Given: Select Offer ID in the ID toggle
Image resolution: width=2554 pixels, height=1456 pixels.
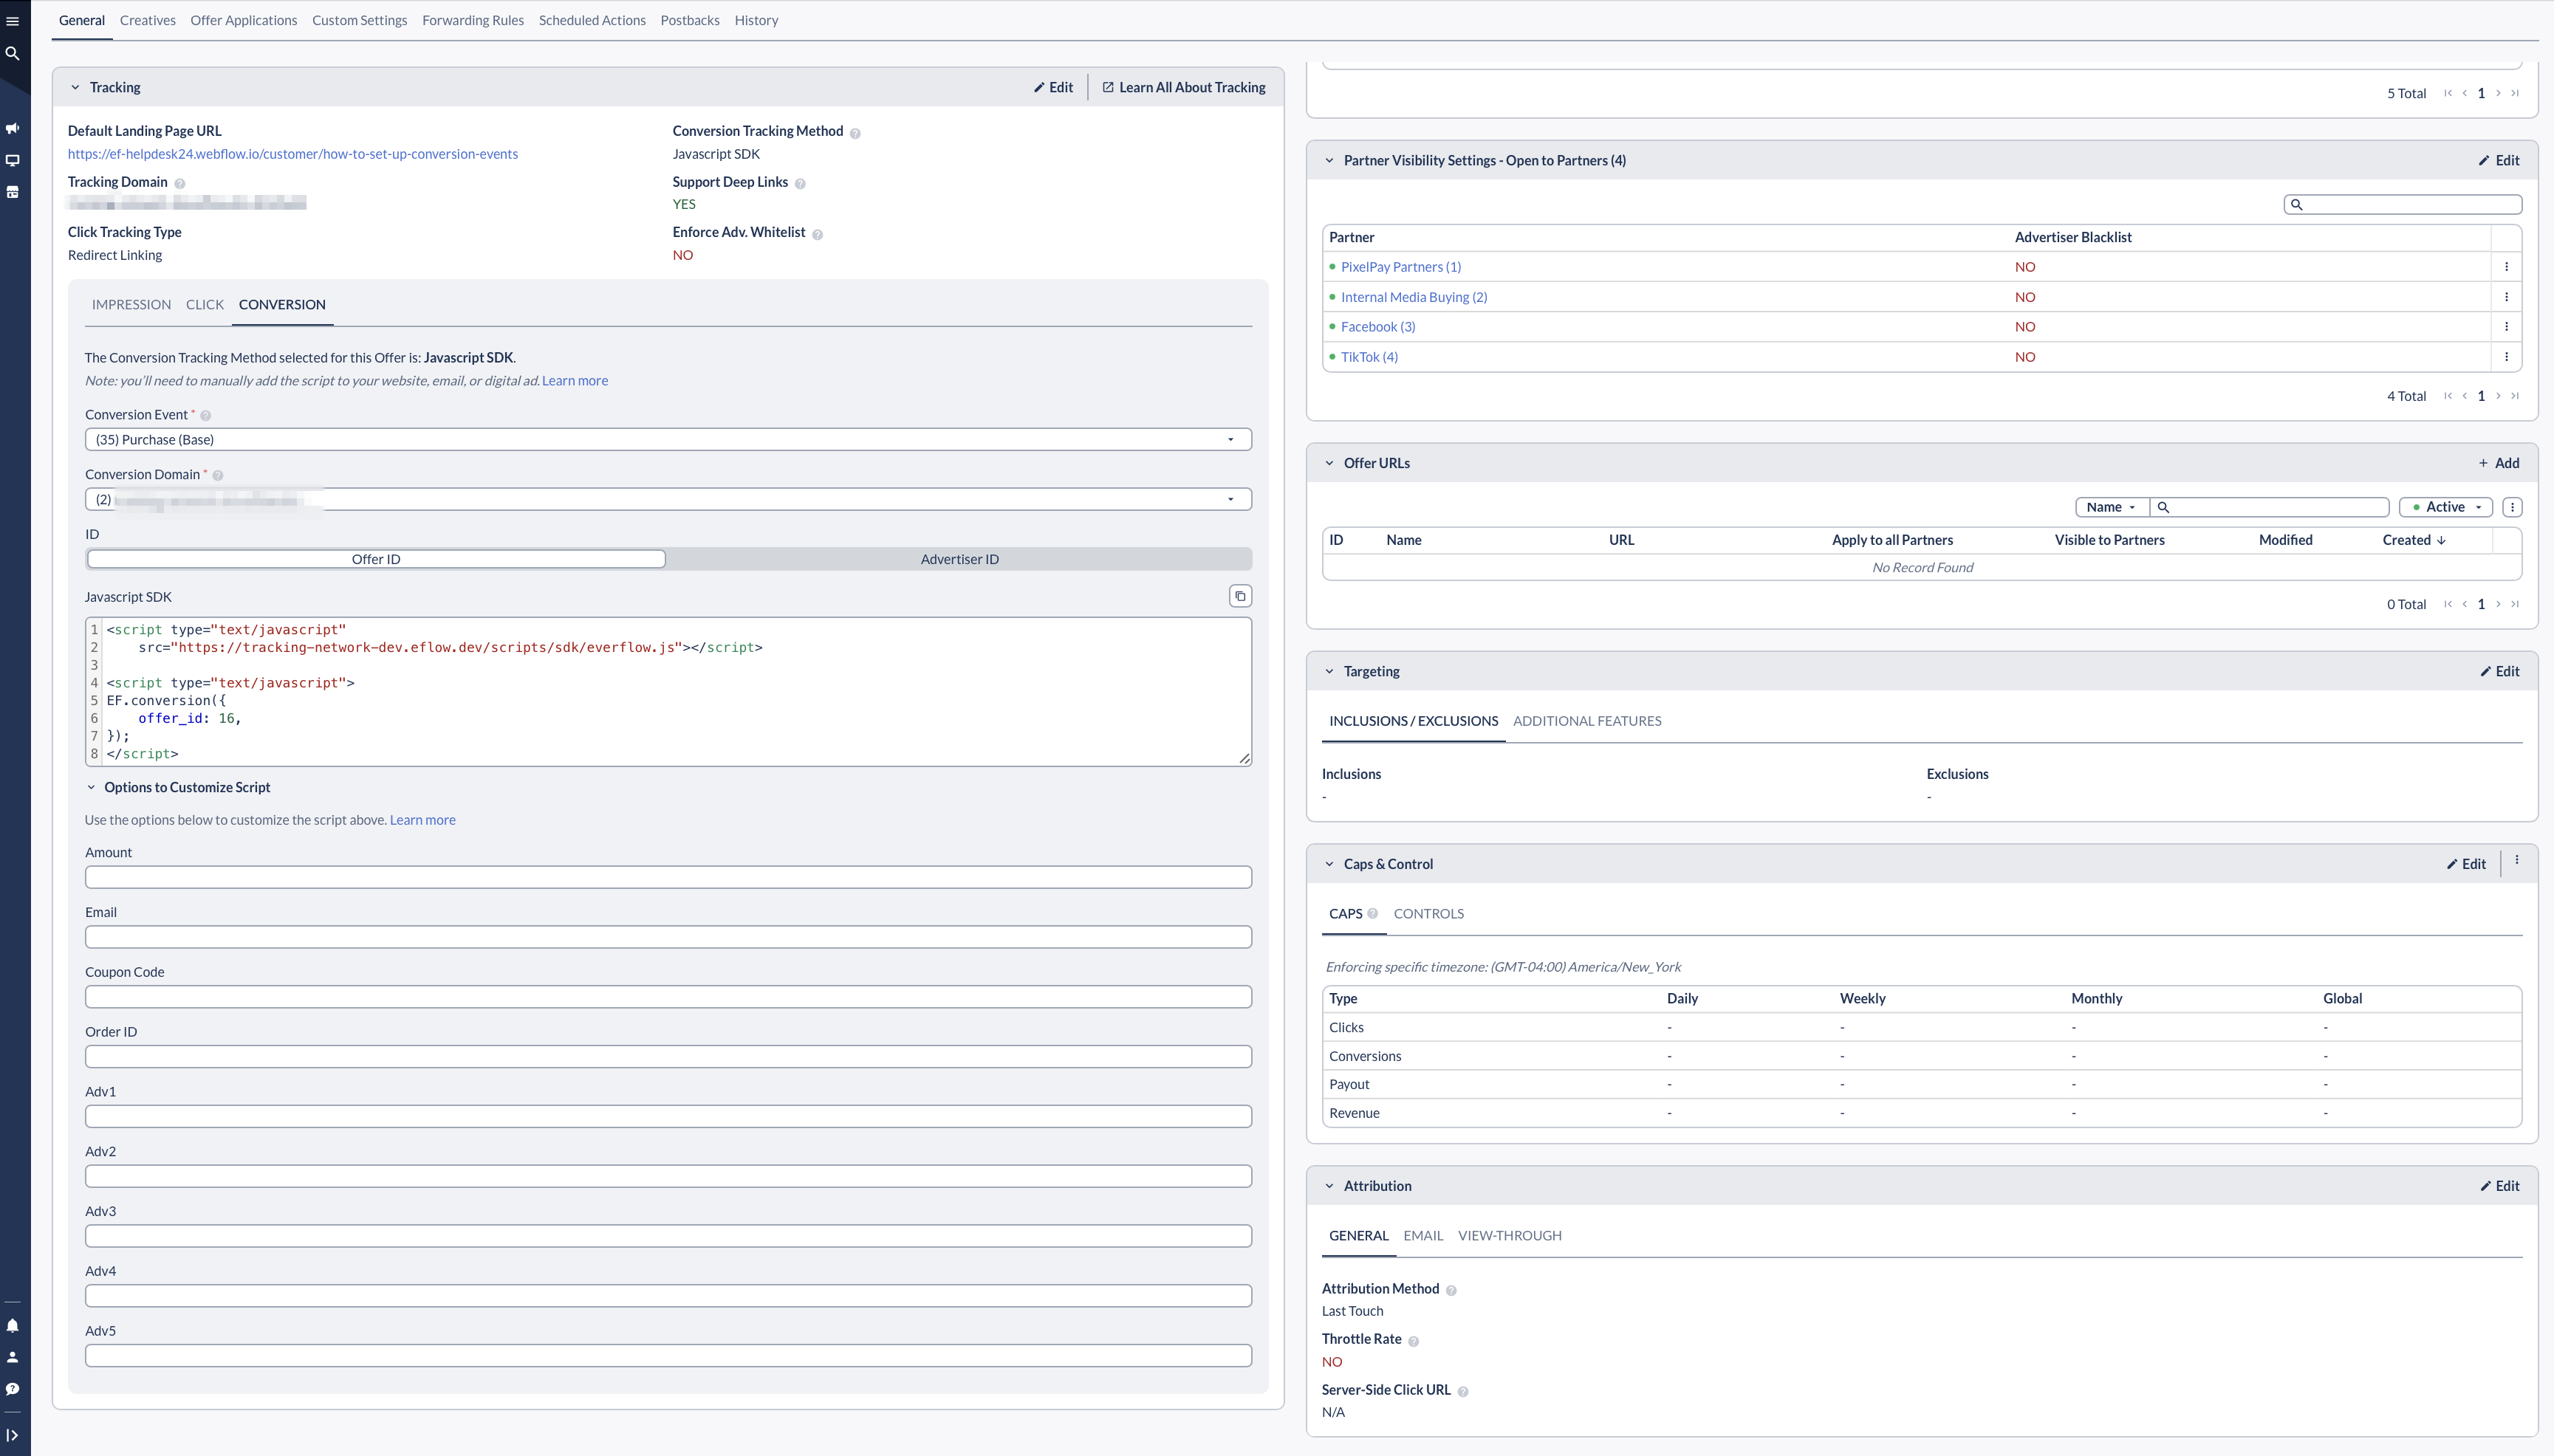Looking at the screenshot, I should tap(376, 559).
